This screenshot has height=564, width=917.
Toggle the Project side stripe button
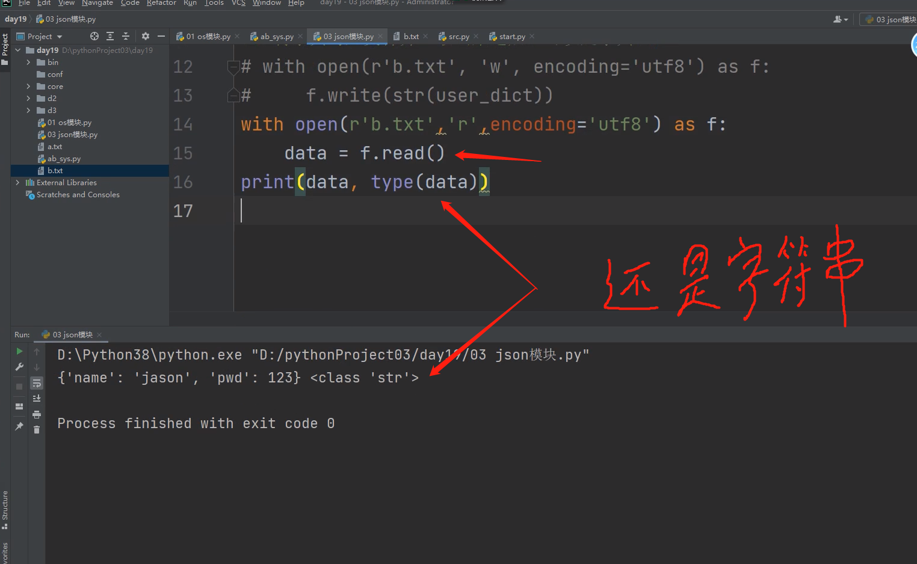[x=5, y=49]
